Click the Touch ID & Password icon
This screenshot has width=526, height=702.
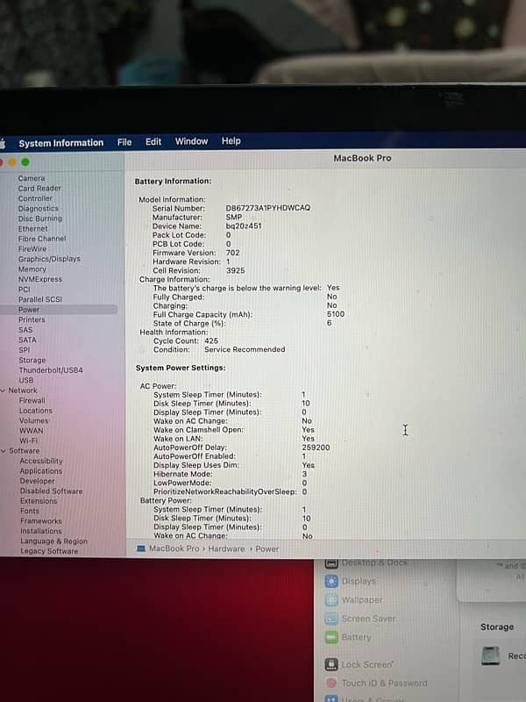pyautogui.click(x=331, y=684)
